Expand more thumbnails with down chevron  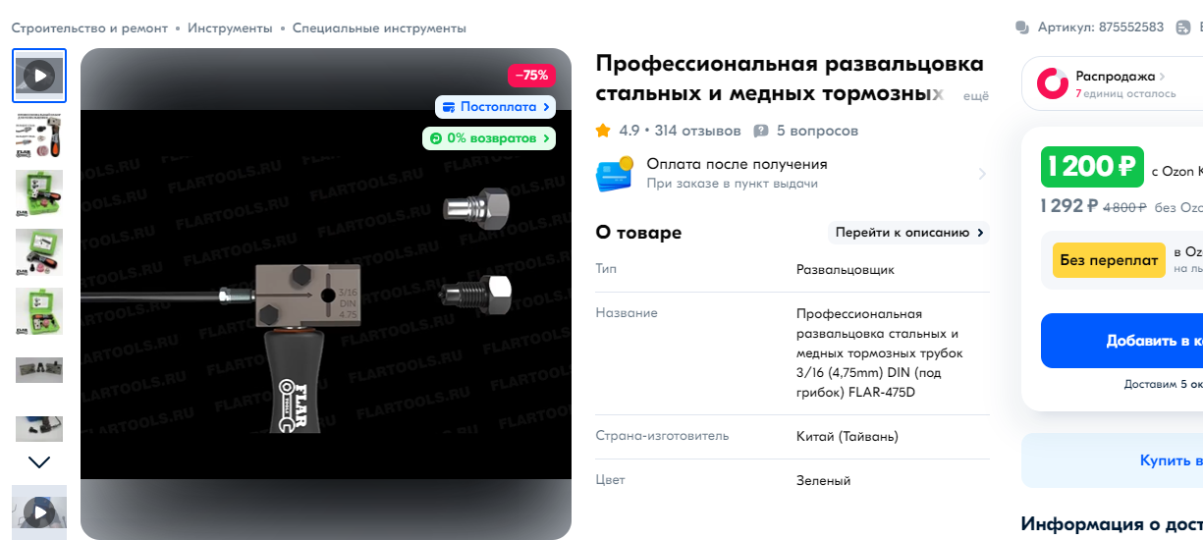39,461
